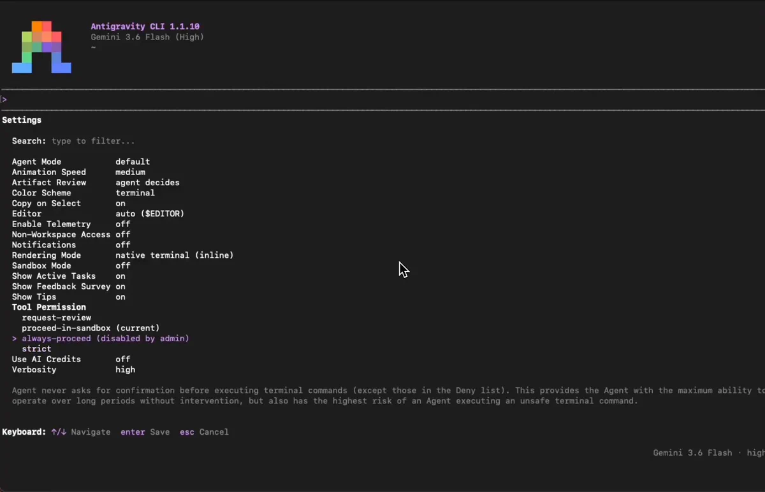This screenshot has height=492, width=765.
Task: Click the tilde working-directory indicator
Action: (x=93, y=48)
